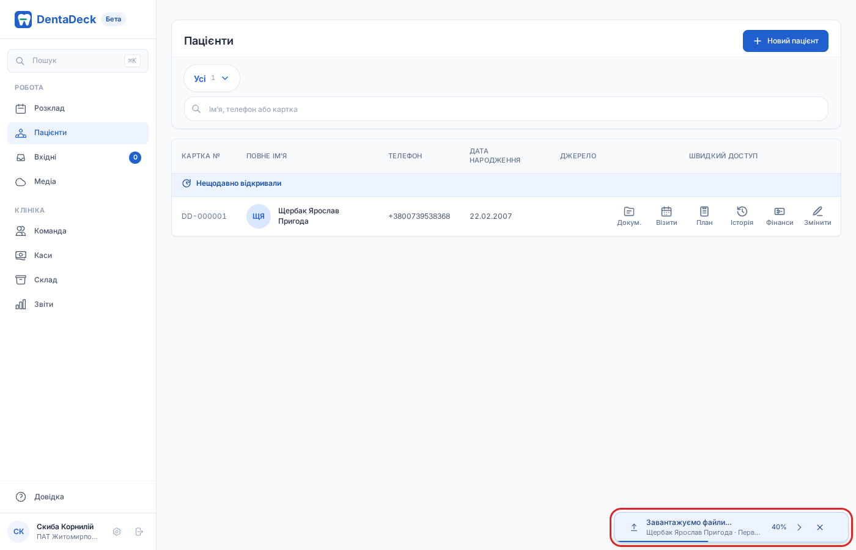
Task: Click the СК user avatar
Action: (18, 532)
